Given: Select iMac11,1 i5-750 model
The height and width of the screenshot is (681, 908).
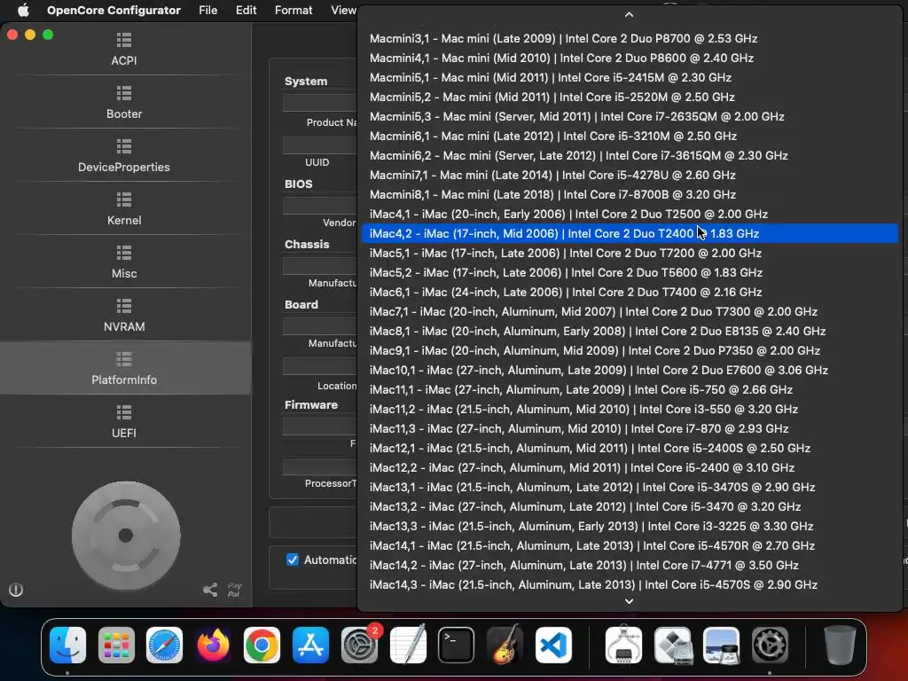Looking at the screenshot, I should click(630, 389).
